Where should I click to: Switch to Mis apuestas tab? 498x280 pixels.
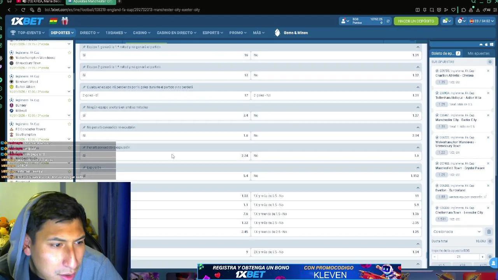coord(479,53)
